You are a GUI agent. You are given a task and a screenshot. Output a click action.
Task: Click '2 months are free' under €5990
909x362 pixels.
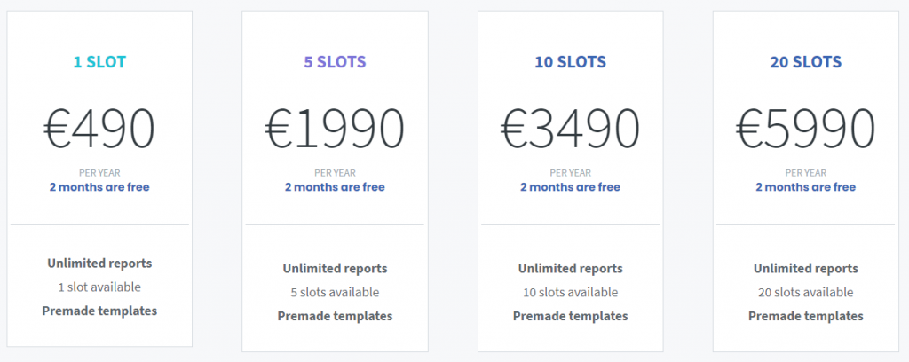pos(805,187)
